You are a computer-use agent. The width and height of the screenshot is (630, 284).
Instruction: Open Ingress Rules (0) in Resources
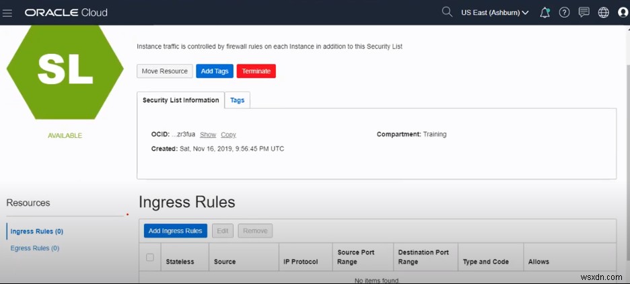point(36,232)
